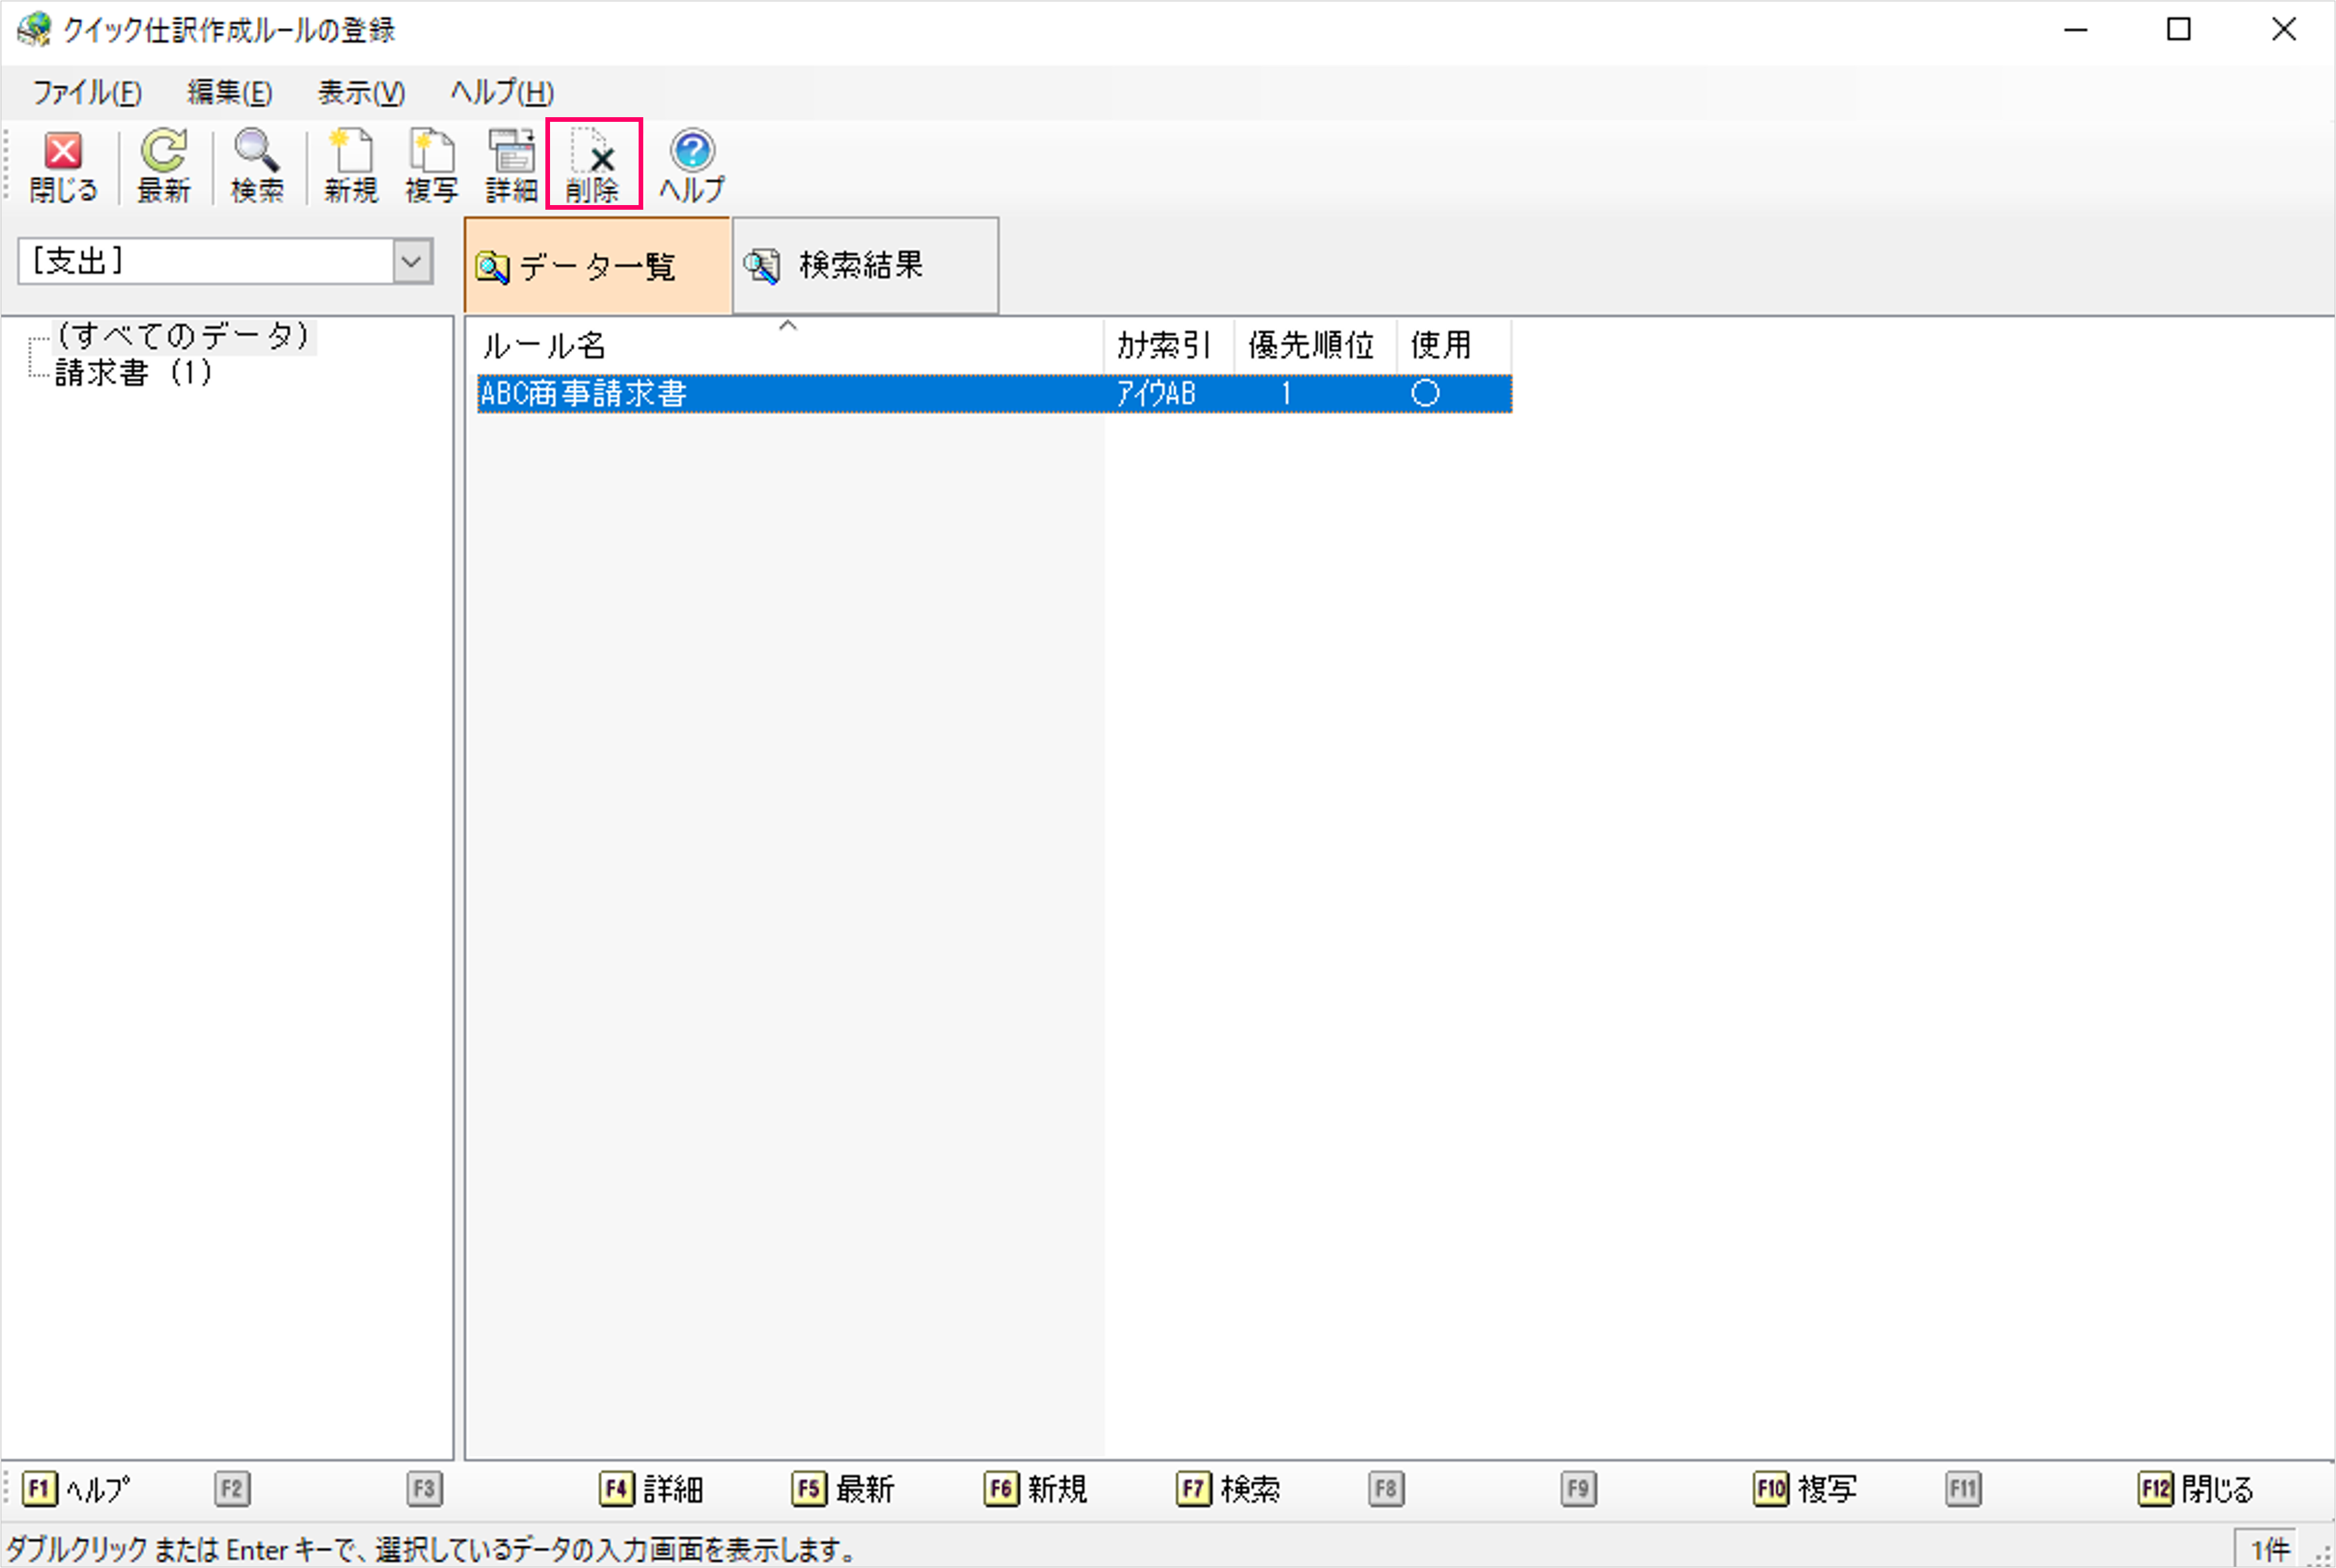
Task: Refresh with the 最新 toolbar icon
Action: pos(163,165)
